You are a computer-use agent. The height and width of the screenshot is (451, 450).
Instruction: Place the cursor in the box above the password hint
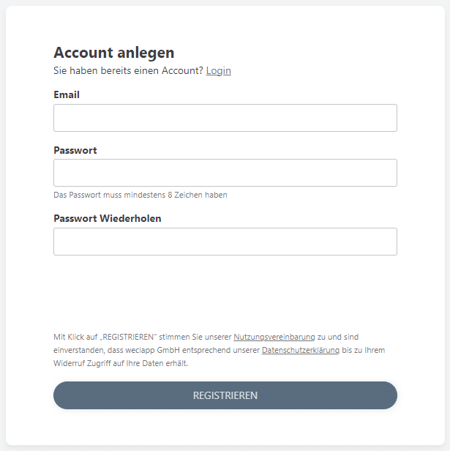click(225, 173)
